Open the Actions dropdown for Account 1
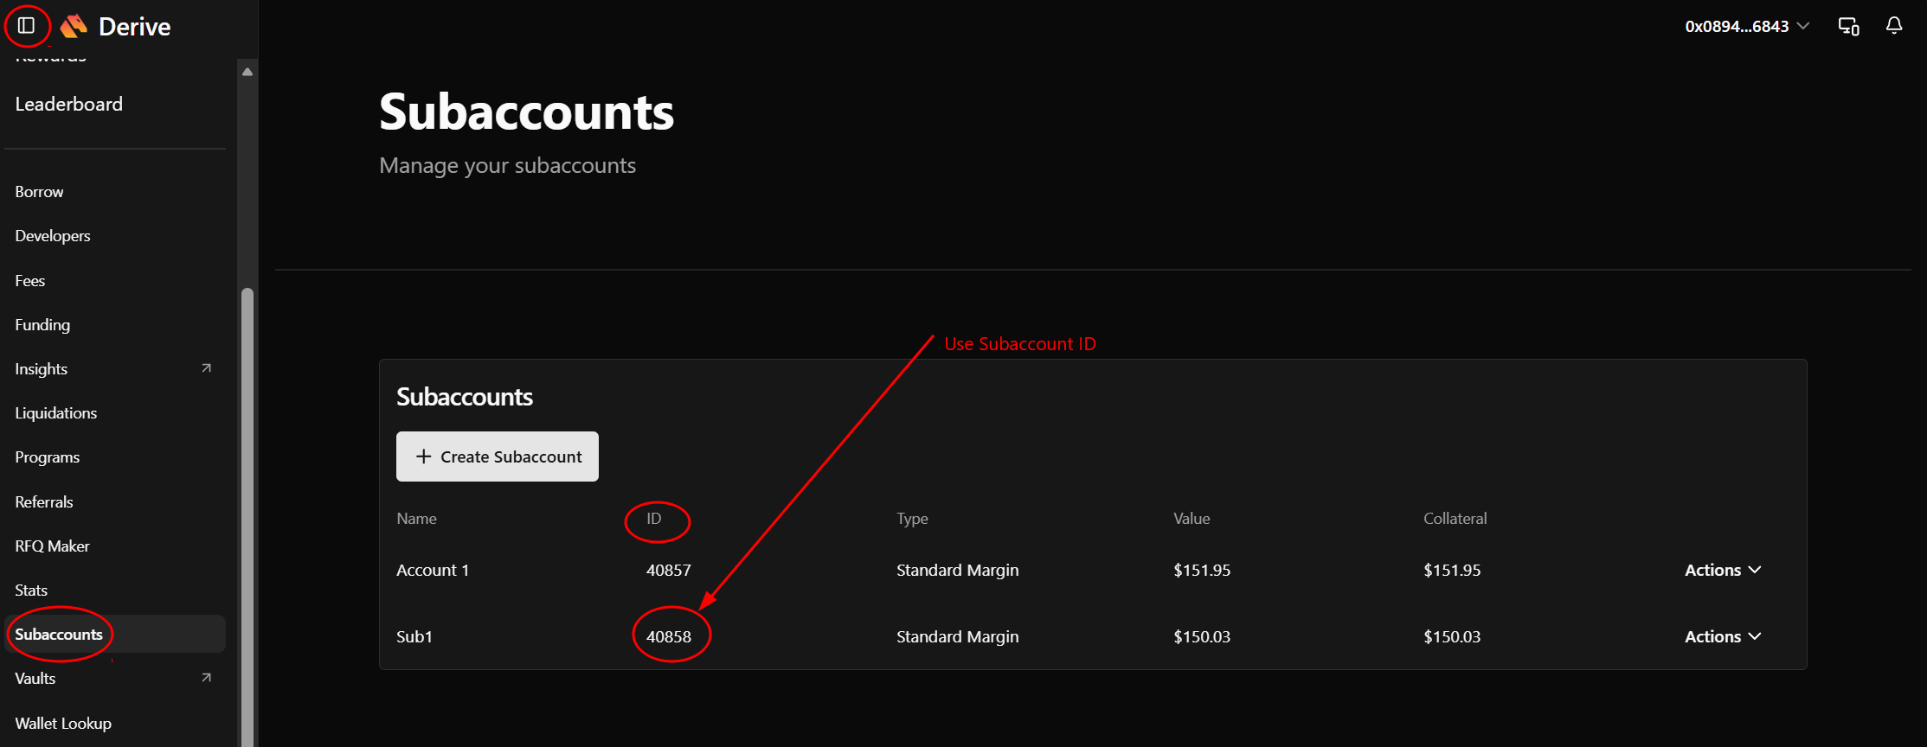Image resolution: width=1927 pixels, height=747 pixels. click(1723, 570)
